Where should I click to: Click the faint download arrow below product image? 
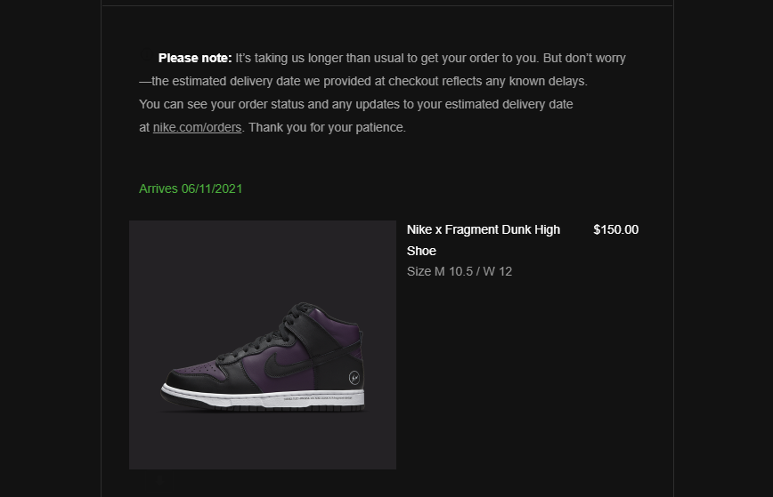pyautogui.click(x=159, y=479)
